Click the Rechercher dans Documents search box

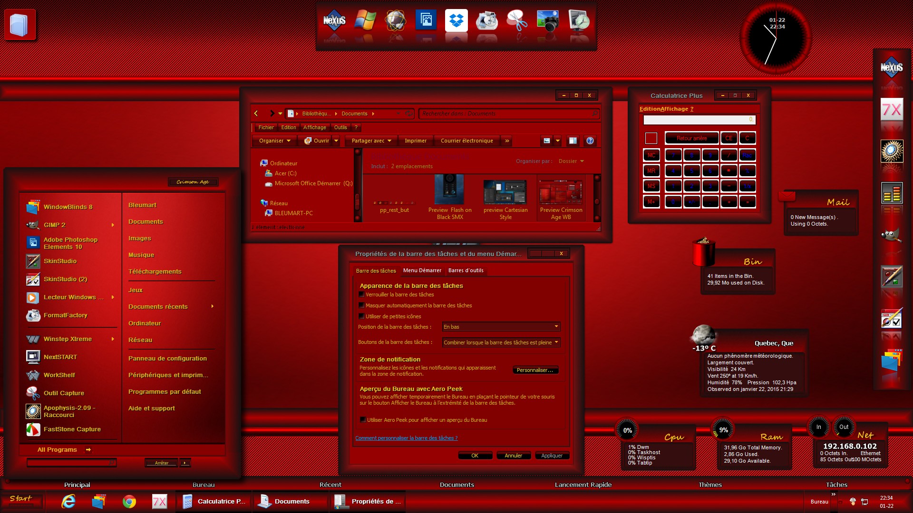pos(509,114)
